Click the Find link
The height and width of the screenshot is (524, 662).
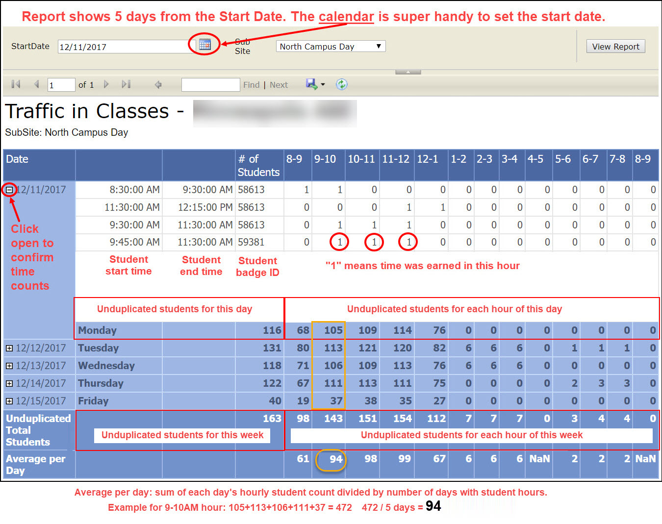pyautogui.click(x=251, y=84)
